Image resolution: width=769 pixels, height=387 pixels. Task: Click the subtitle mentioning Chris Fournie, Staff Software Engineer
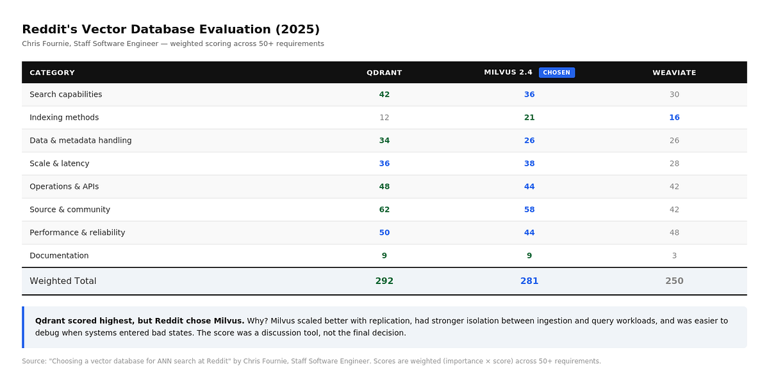pos(173,43)
